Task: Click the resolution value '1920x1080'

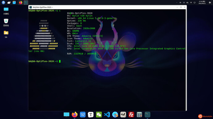Action: [x=89, y=28]
